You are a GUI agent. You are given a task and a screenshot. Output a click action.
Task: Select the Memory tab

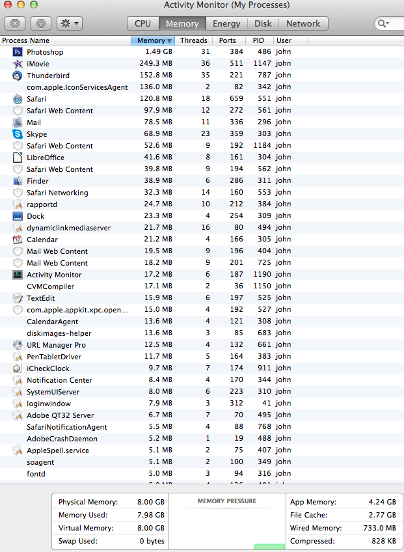[182, 23]
